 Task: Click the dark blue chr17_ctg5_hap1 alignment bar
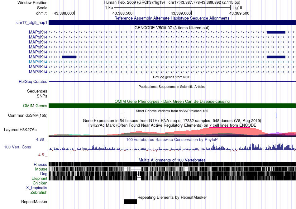pos(172,22)
